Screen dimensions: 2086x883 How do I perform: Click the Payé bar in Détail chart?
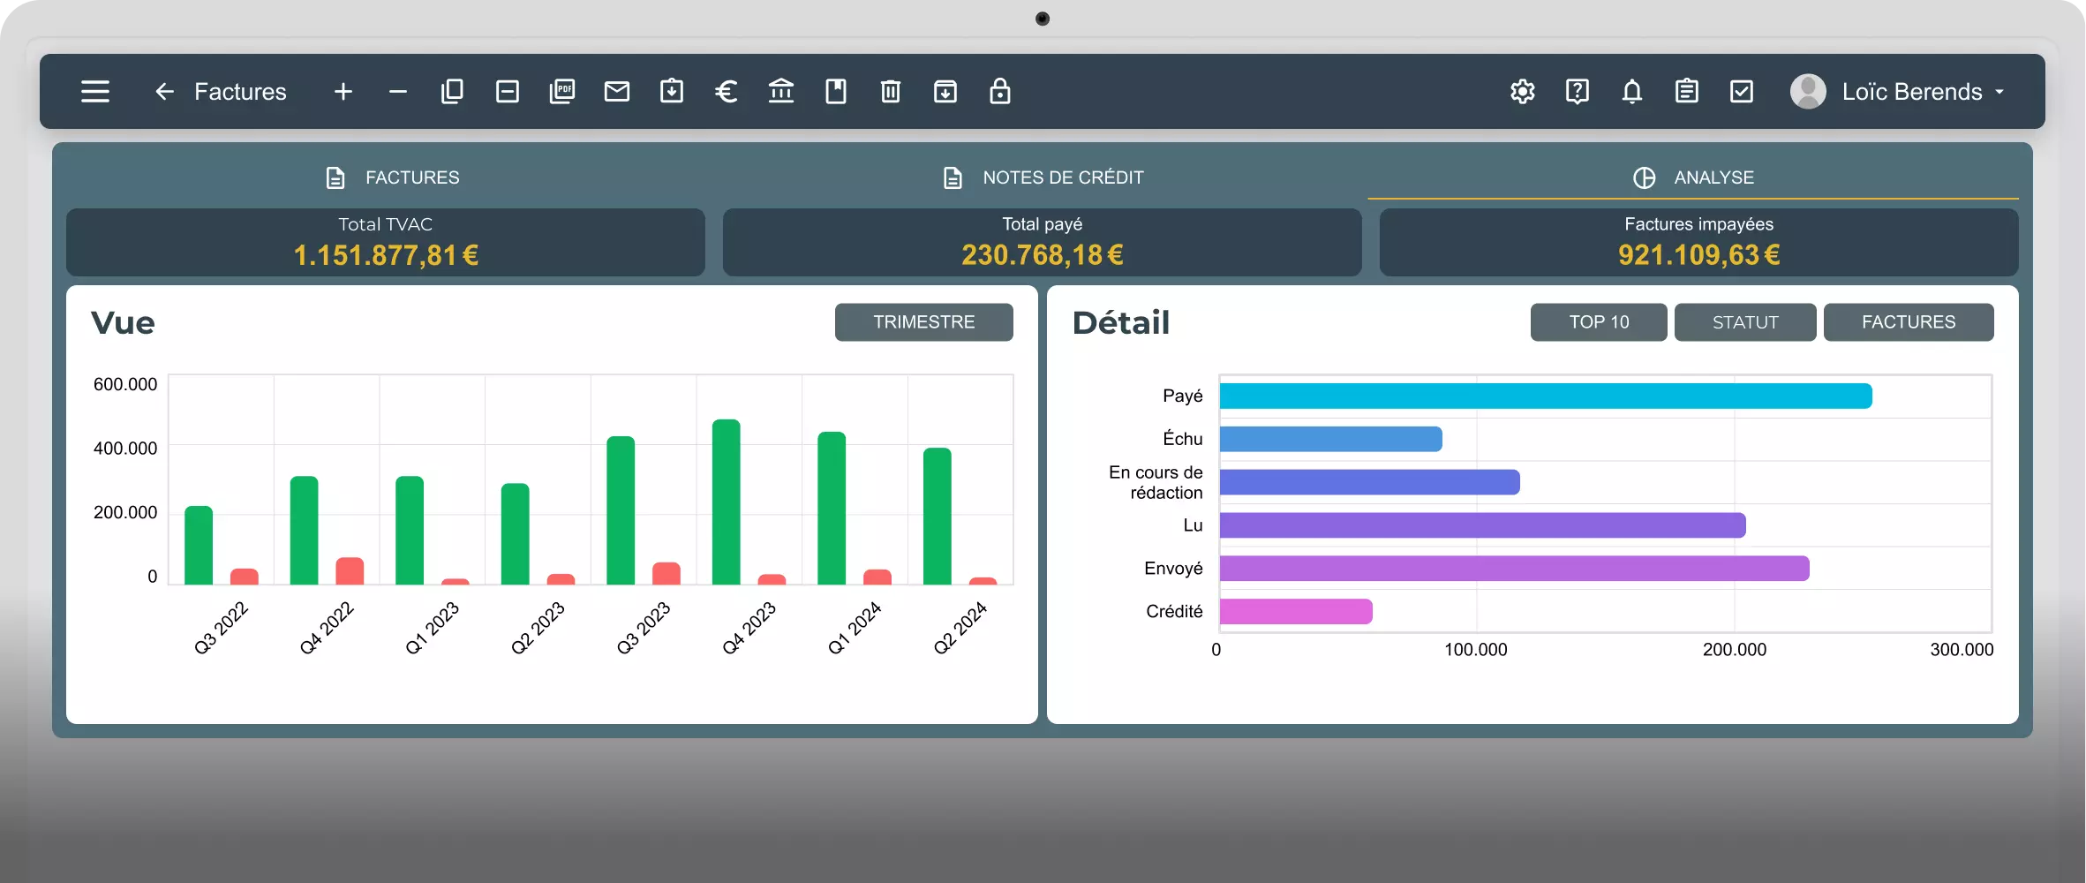click(1546, 396)
